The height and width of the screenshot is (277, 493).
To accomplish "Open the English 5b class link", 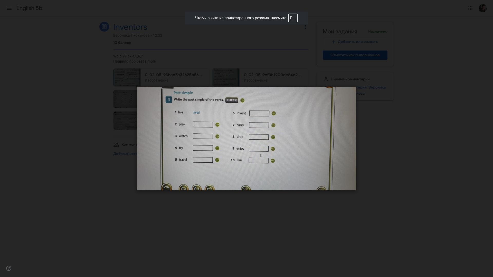I will [x=29, y=8].
